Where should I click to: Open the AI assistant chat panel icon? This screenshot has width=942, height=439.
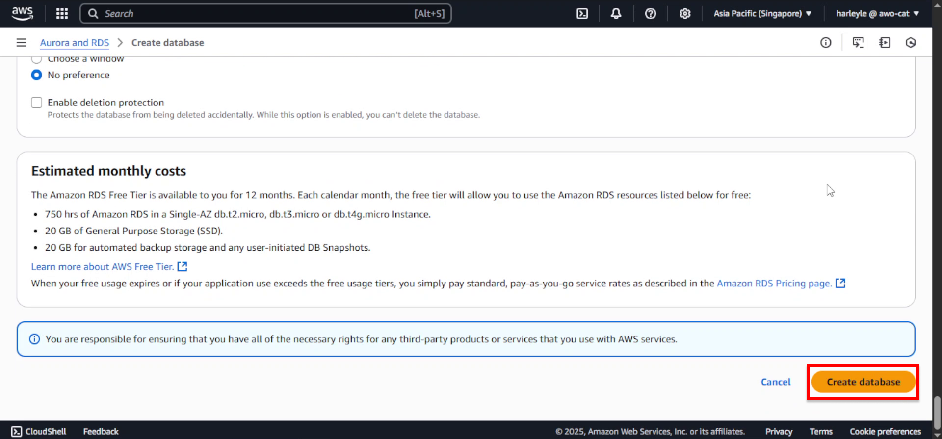[x=858, y=43]
